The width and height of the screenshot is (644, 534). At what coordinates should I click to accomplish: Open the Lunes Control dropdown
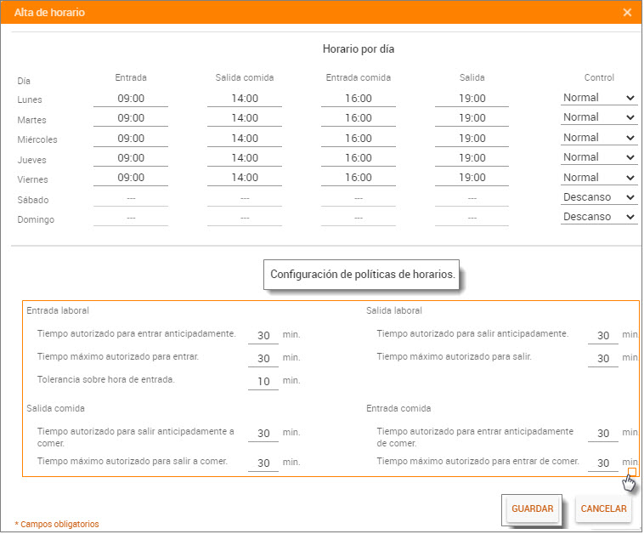click(598, 98)
